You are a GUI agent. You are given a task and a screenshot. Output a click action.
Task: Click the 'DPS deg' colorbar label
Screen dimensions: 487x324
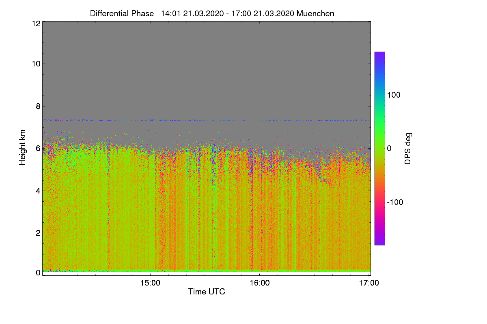pos(408,148)
